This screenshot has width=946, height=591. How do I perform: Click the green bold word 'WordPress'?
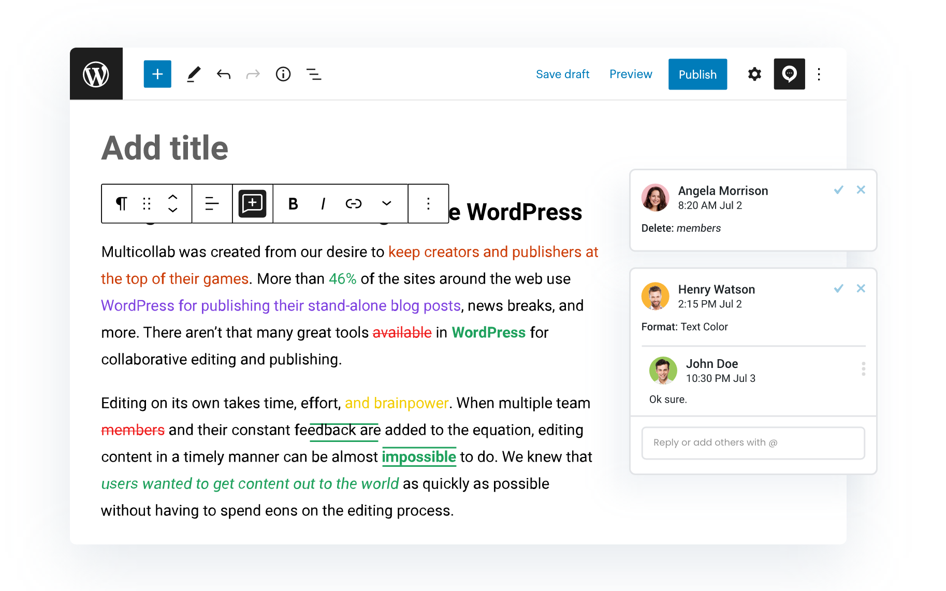coord(489,333)
